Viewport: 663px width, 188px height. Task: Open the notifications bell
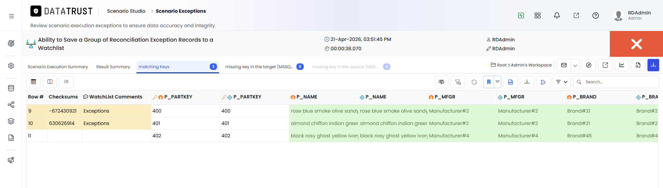click(x=557, y=15)
